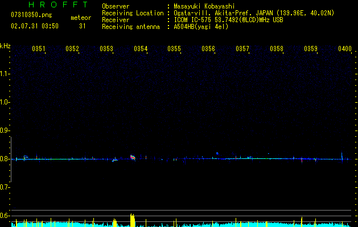Click the 1.0 kHz axis label
Screen dimensions: 358x227
[x=4, y=102]
